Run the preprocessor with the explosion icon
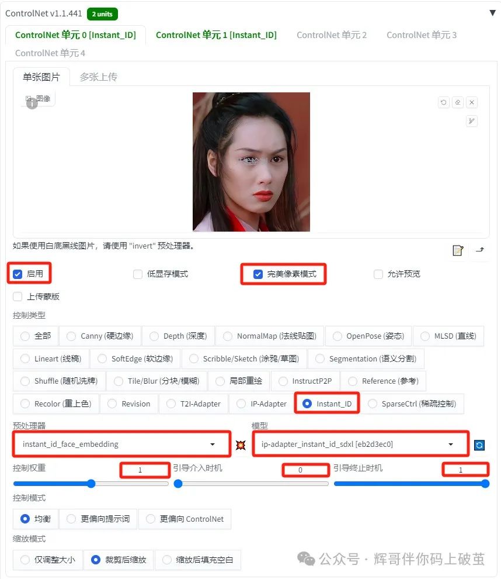The width and height of the screenshot is (501, 579). (241, 444)
